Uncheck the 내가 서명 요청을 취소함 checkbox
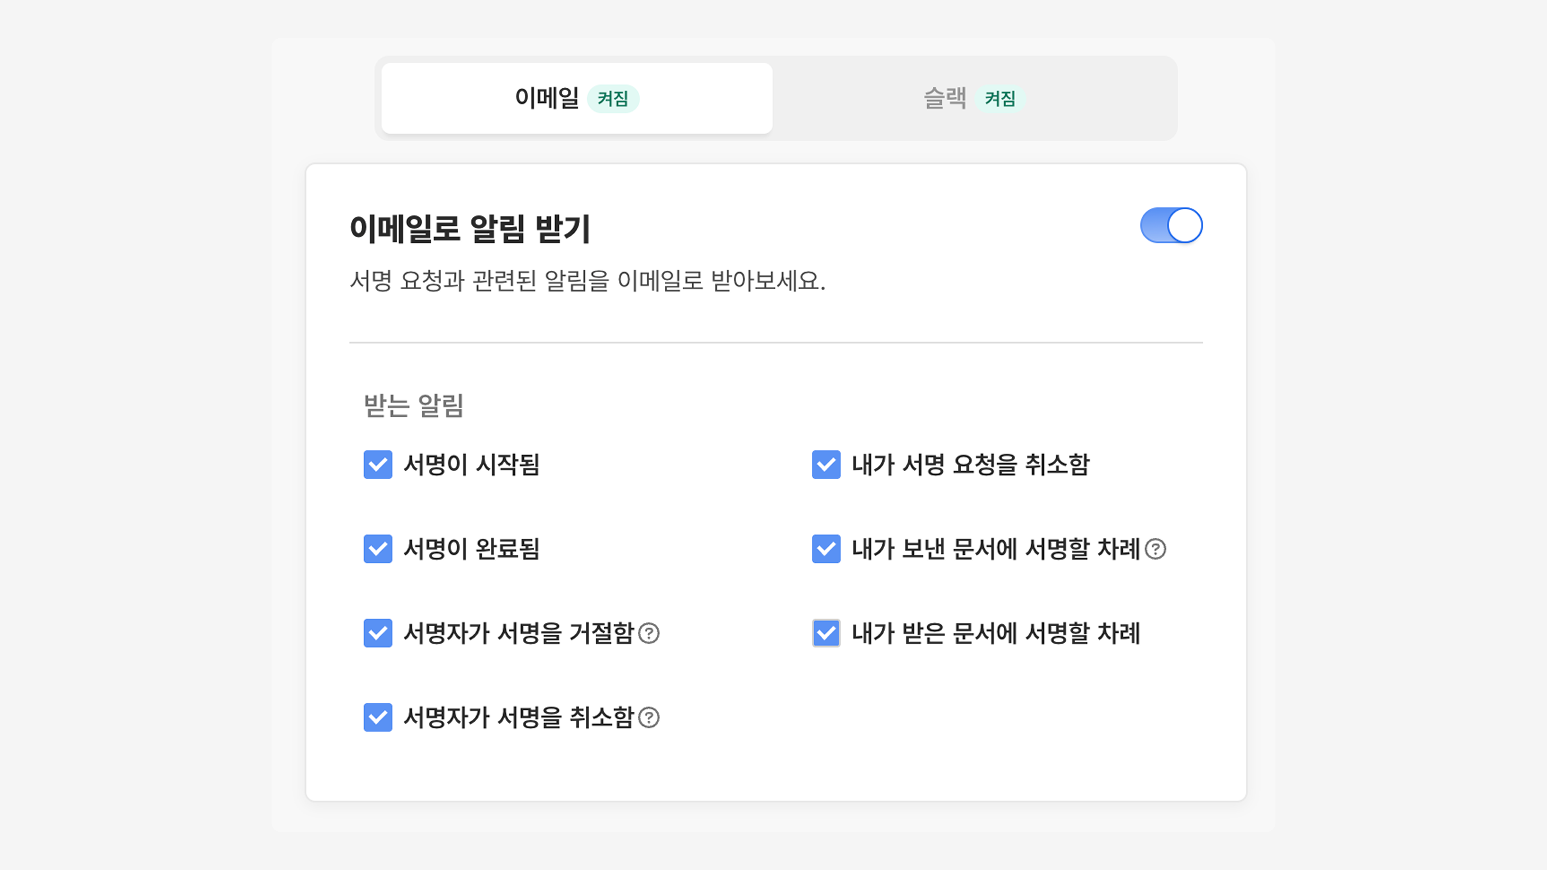The width and height of the screenshot is (1547, 870). tap(826, 464)
